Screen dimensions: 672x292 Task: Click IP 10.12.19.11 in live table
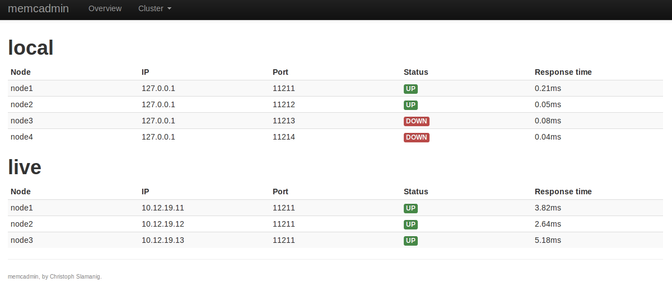[163, 208]
